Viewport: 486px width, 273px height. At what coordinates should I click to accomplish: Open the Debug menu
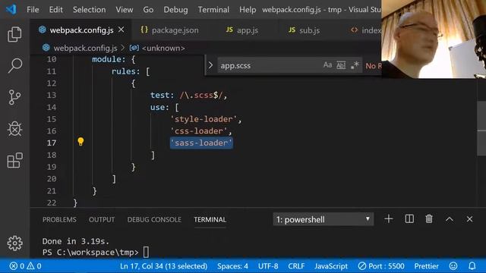[x=175, y=10]
